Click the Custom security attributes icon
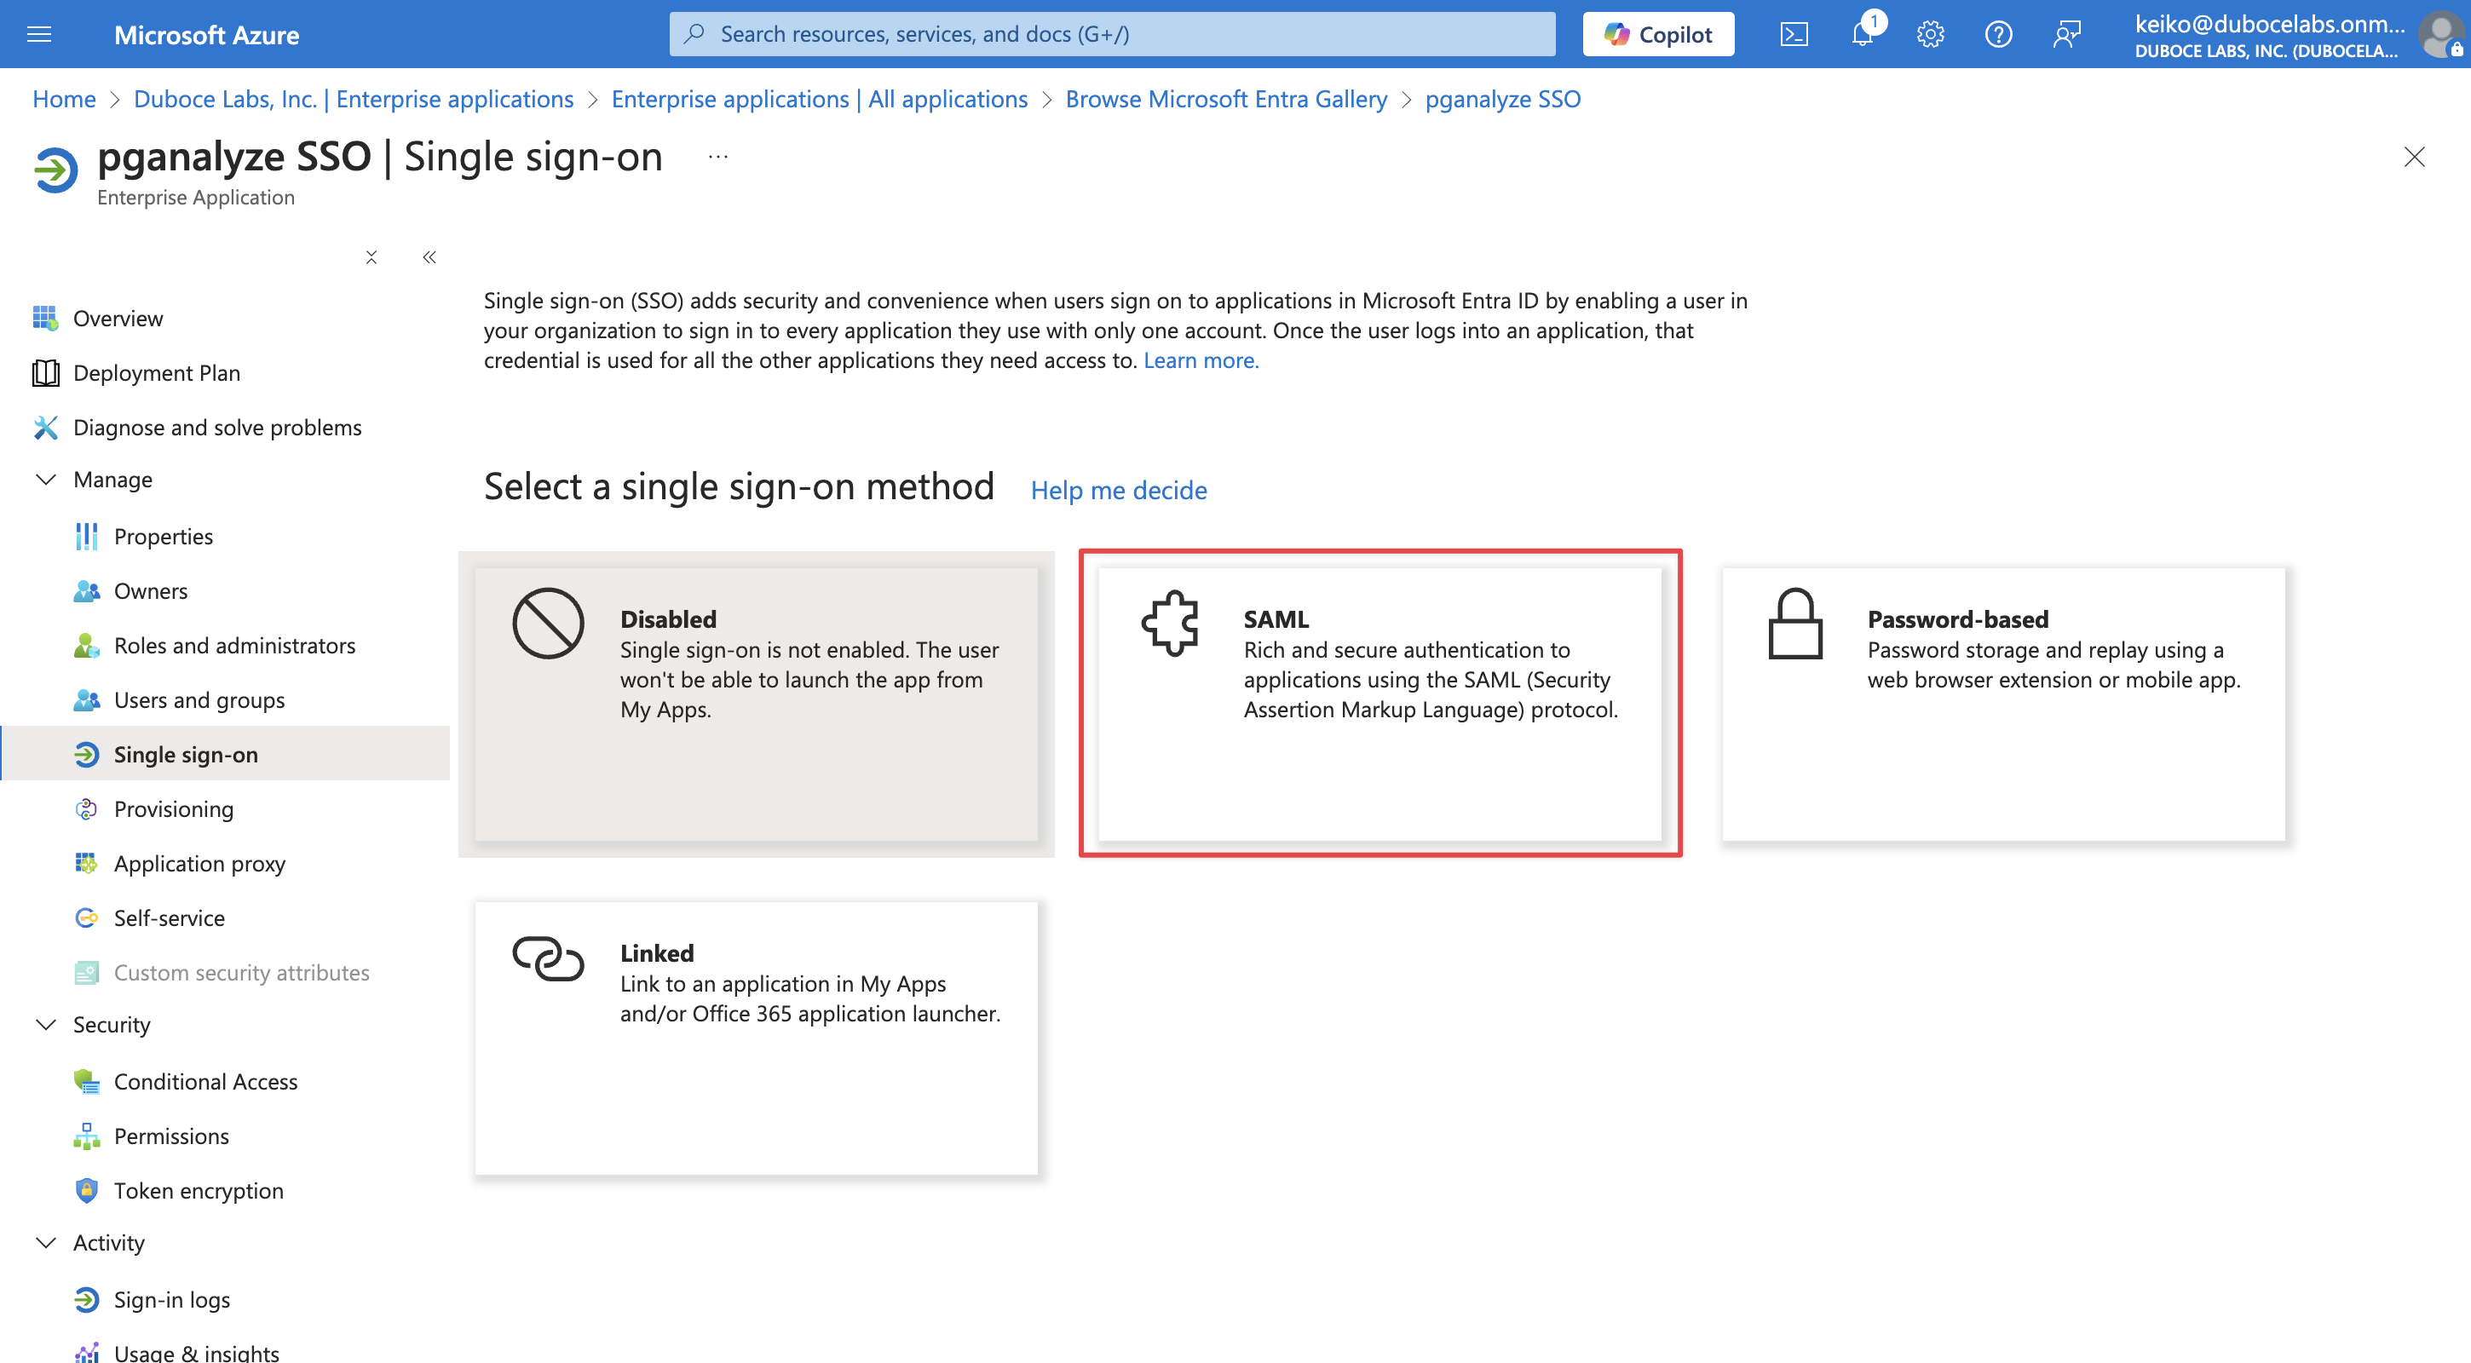2471x1363 pixels. tap(86, 974)
